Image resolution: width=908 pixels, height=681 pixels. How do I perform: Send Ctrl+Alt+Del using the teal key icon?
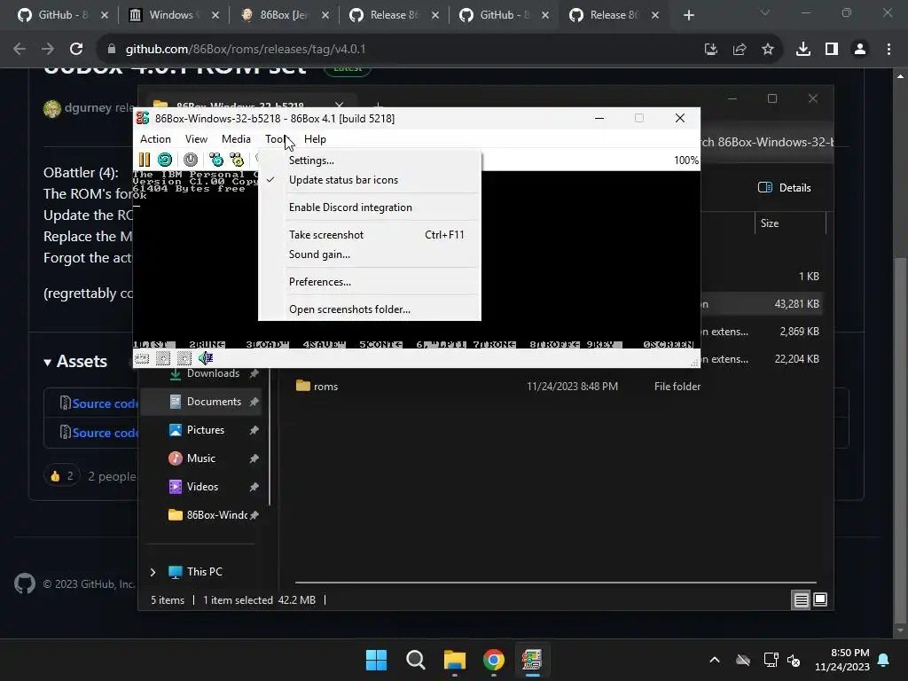pos(216,160)
